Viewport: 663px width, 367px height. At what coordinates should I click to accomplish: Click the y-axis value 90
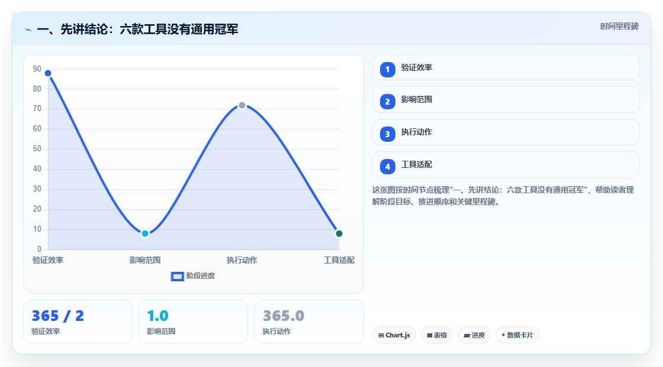37,69
